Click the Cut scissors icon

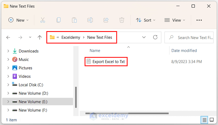tap(43, 20)
